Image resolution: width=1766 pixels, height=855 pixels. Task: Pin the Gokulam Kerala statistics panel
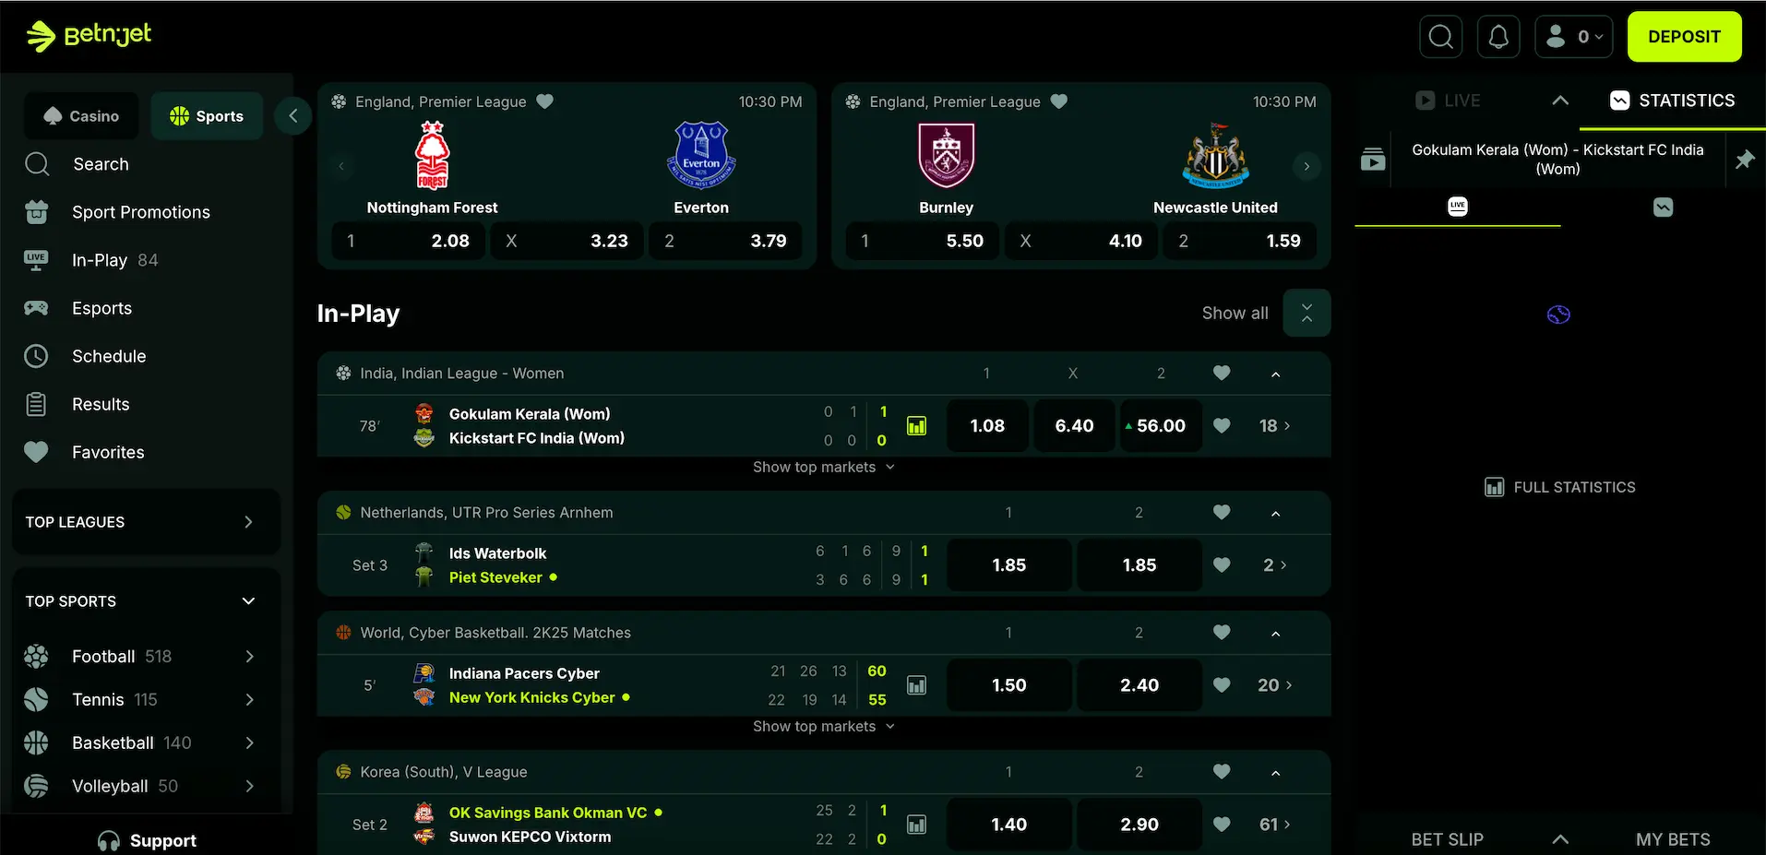(1746, 159)
